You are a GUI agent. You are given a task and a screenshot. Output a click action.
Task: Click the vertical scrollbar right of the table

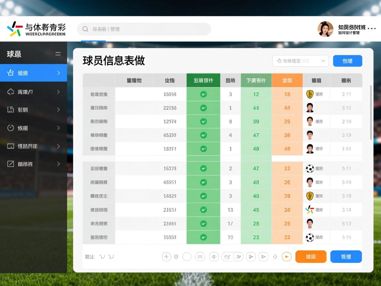tap(371, 113)
